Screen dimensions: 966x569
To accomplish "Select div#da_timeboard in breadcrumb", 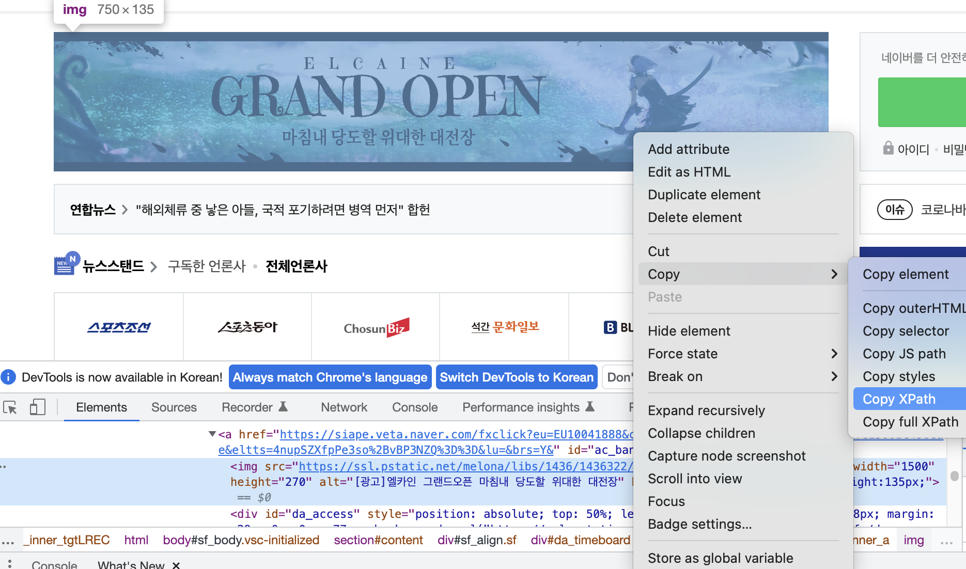I will (581, 540).
